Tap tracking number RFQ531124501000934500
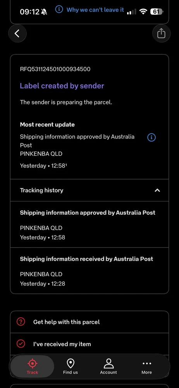 click(x=55, y=69)
